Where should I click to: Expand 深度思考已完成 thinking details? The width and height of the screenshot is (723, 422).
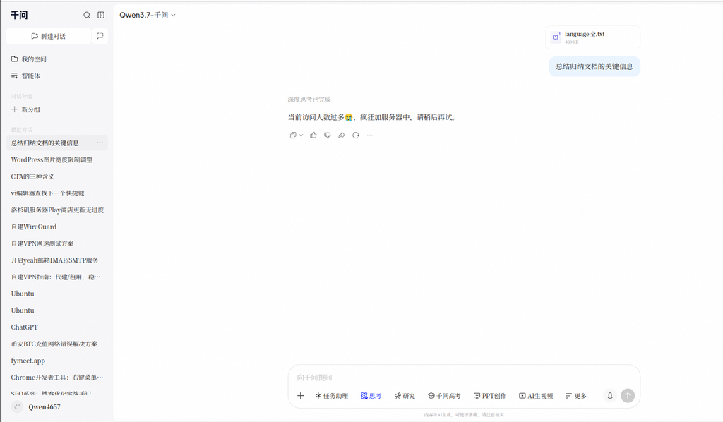pos(309,100)
